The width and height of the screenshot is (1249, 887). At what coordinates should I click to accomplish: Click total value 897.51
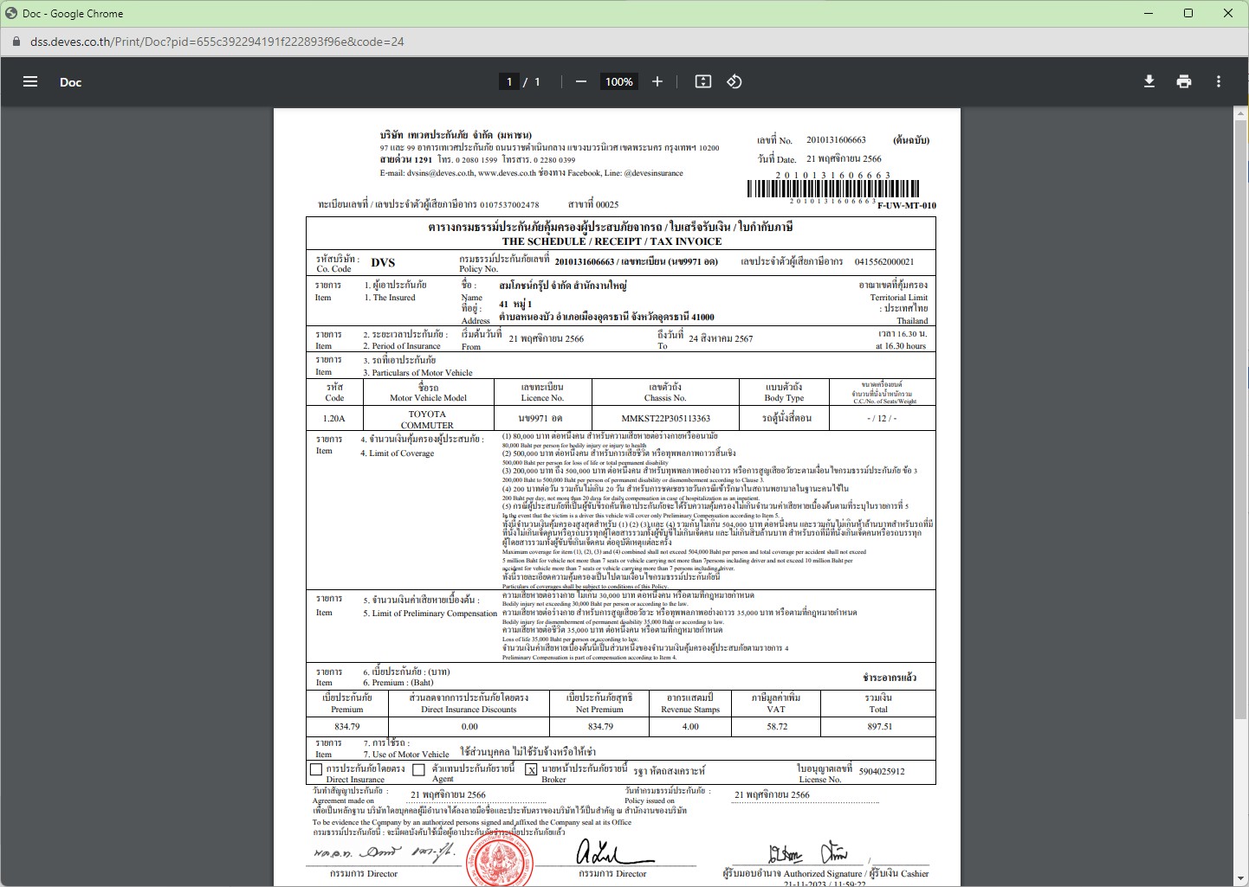[879, 726]
